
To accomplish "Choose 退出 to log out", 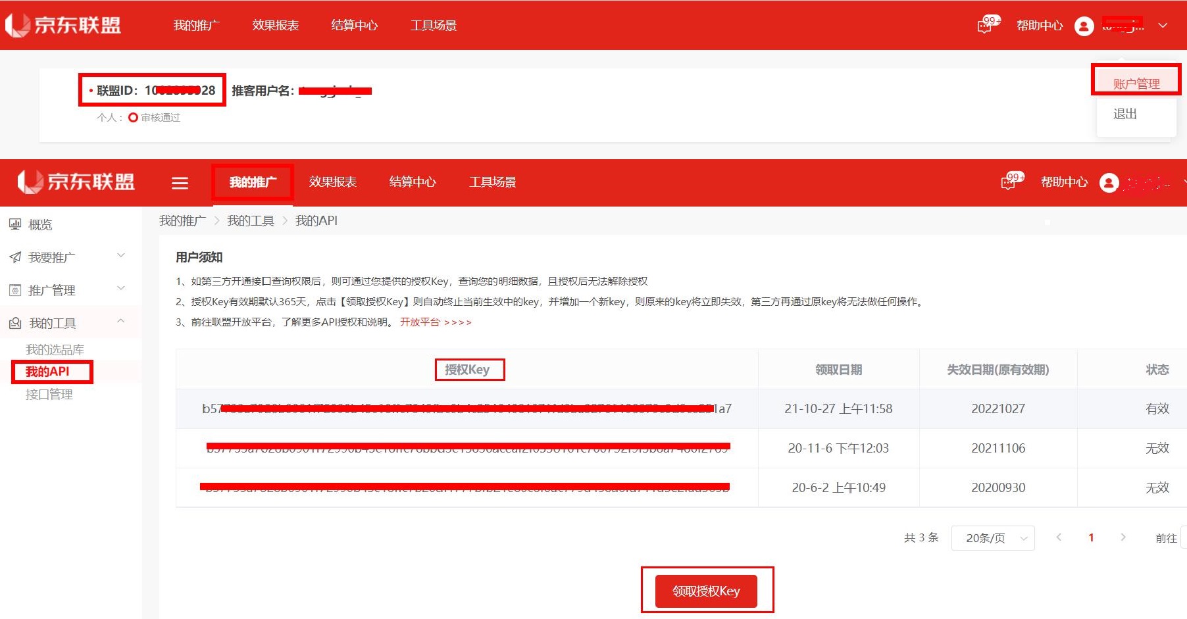I will pos(1125,114).
